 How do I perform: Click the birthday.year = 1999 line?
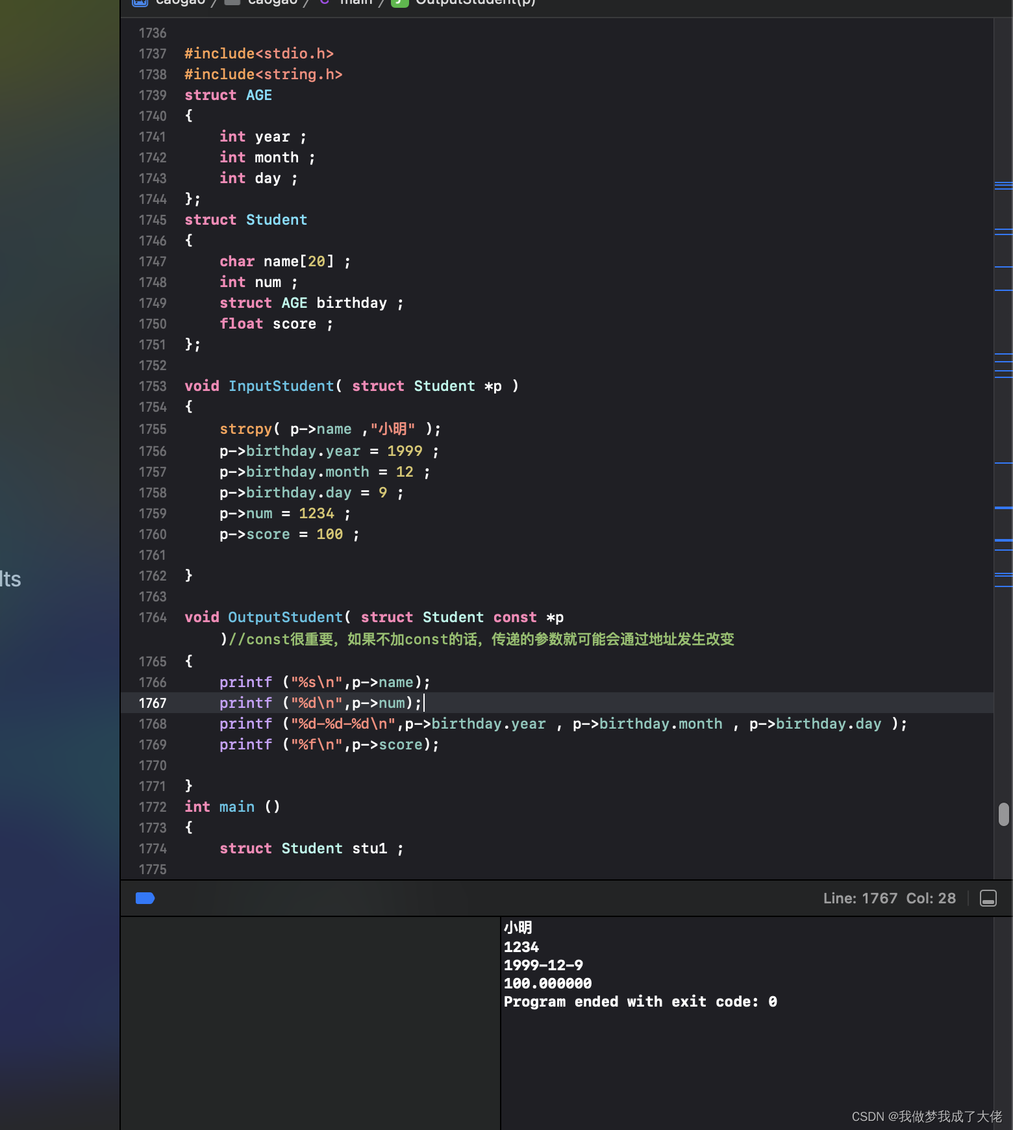click(329, 451)
